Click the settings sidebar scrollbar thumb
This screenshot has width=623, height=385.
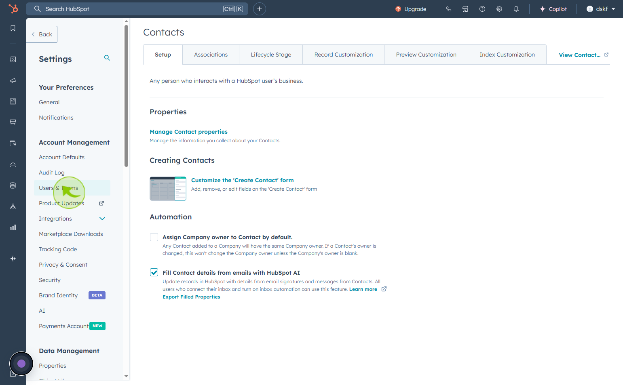point(126,96)
